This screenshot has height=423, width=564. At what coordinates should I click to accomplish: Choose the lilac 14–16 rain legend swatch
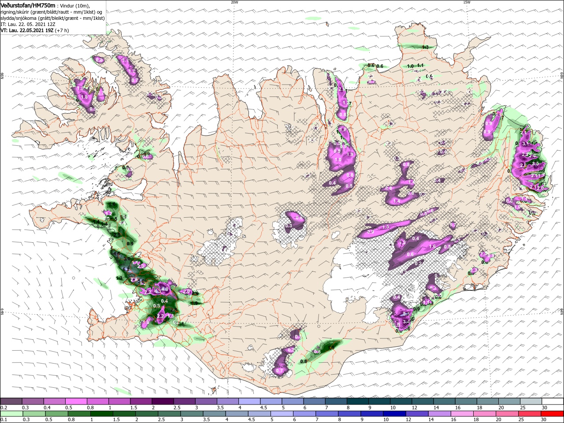pos(439,414)
